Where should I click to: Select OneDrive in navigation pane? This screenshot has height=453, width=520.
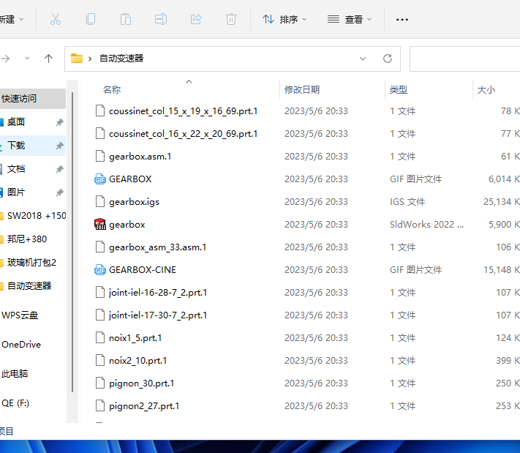[x=21, y=345]
